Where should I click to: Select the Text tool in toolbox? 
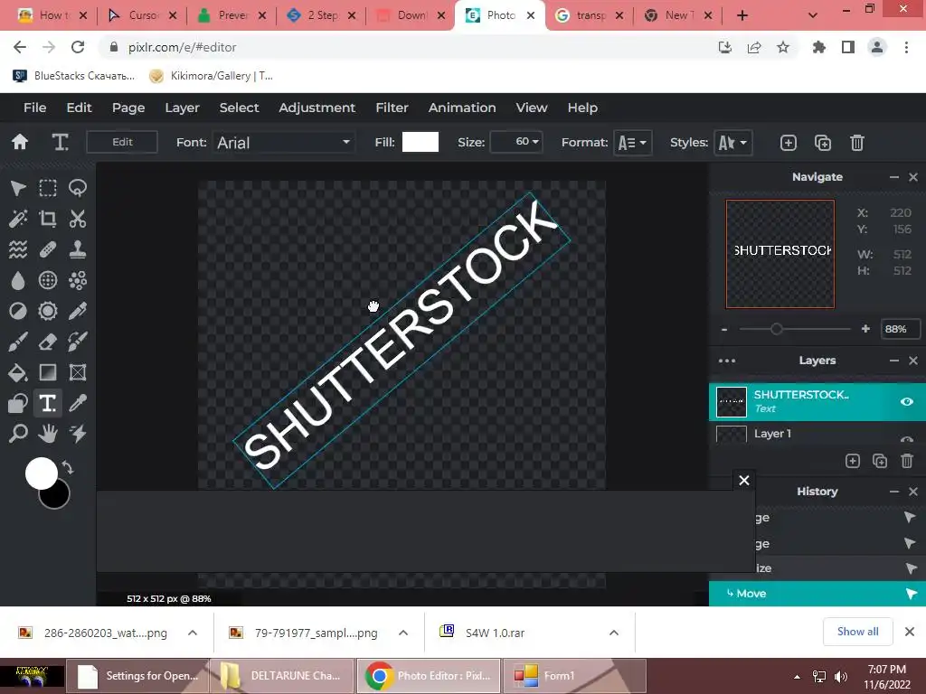coord(48,403)
